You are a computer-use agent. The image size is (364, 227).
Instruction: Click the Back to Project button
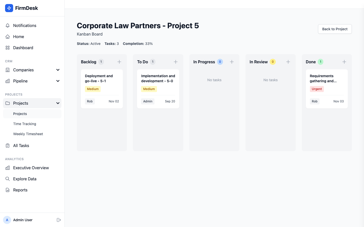335,29
